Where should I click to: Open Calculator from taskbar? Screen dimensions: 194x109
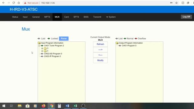pyautogui.click(x=59, y=106)
